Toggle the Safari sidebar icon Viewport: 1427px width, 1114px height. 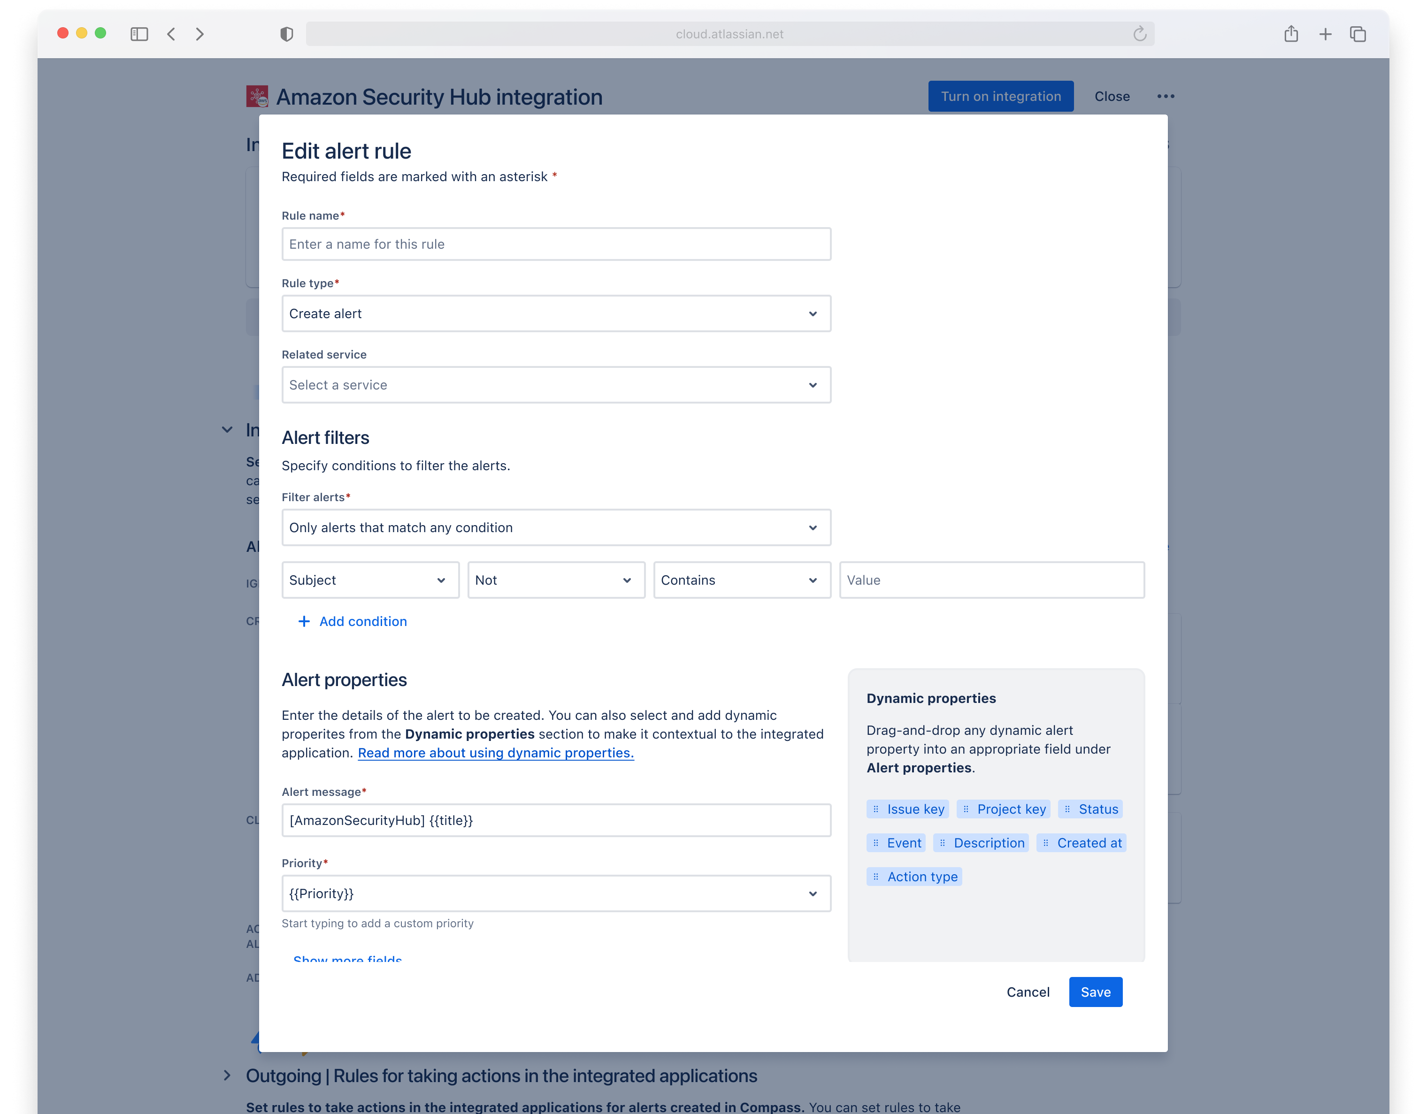pos(139,34)
